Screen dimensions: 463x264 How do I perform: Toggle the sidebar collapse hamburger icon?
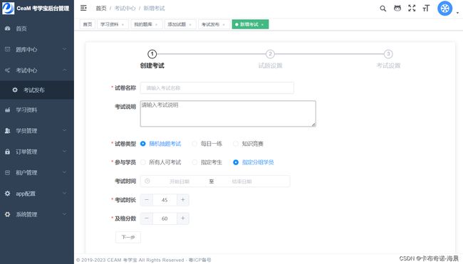[x=83, y=8]
